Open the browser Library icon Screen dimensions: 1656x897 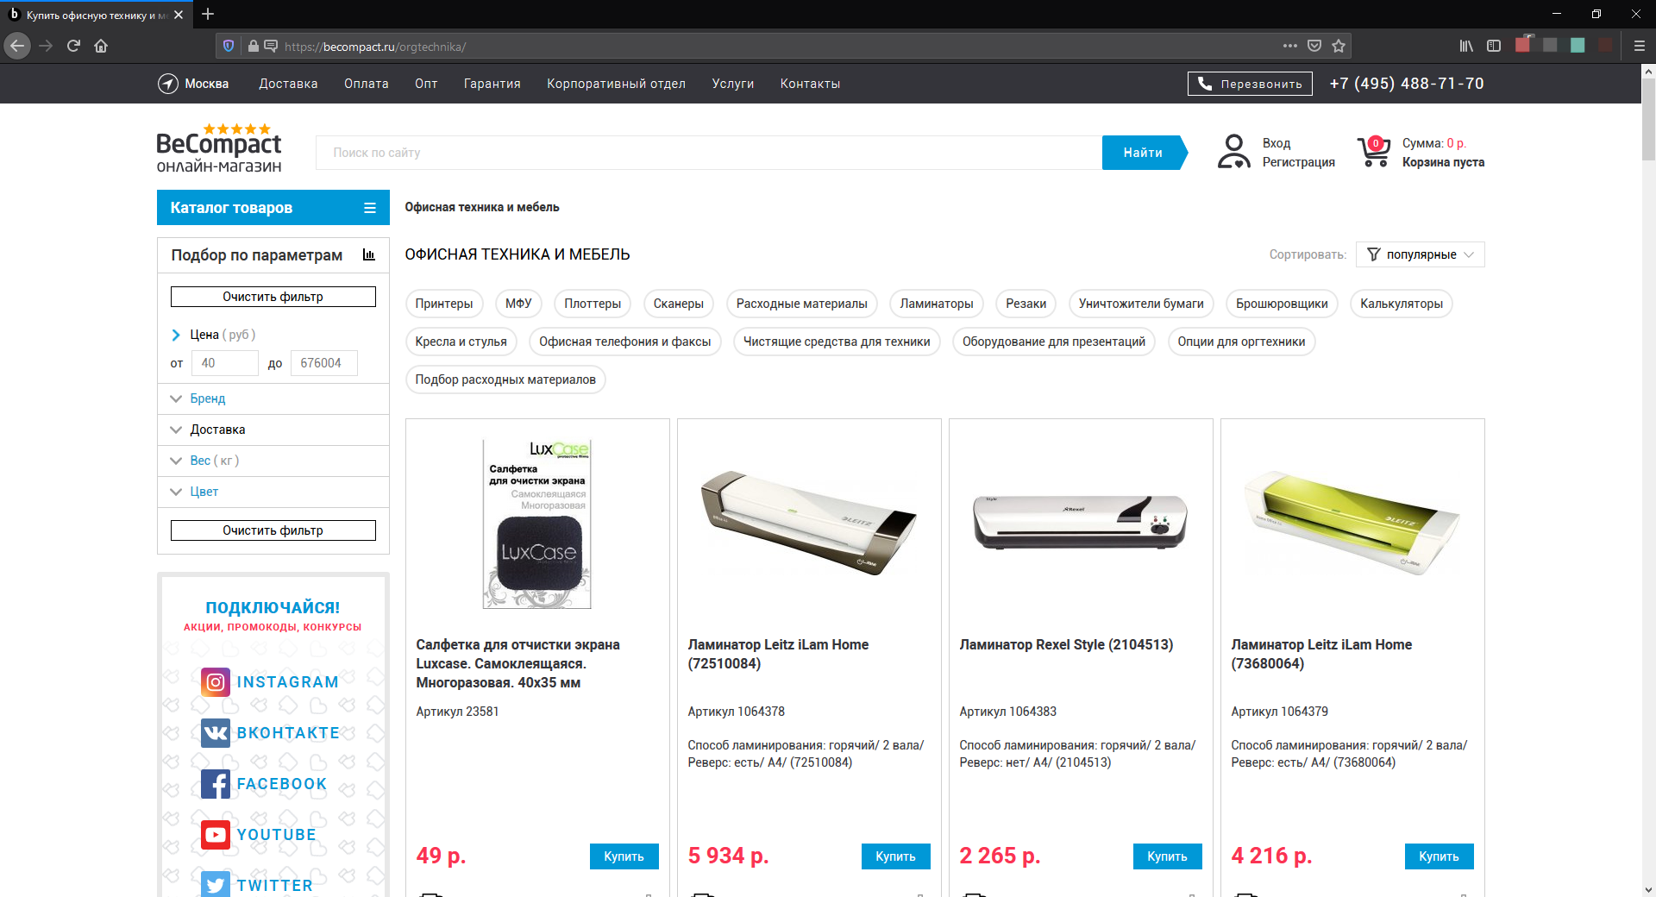click(x=1466, y=46)
